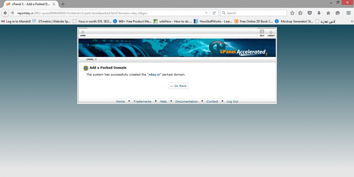This screenshot has width=354, height=177.
Task: Bookmark this page with the star icon
Action: coord(292,13)
